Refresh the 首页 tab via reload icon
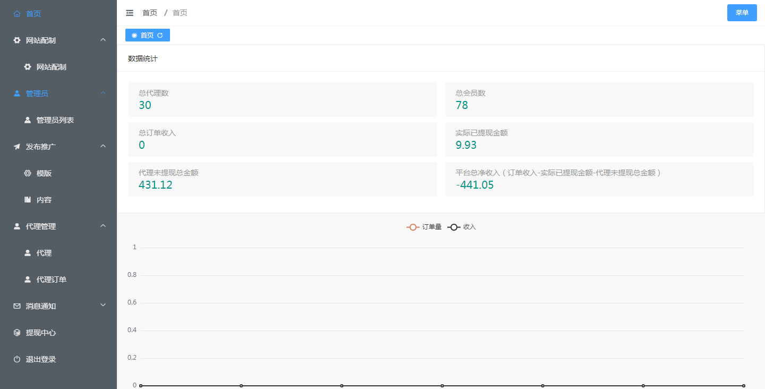This screenshot has height=389, width=765. pyautogui.click(x=160, y=35)
